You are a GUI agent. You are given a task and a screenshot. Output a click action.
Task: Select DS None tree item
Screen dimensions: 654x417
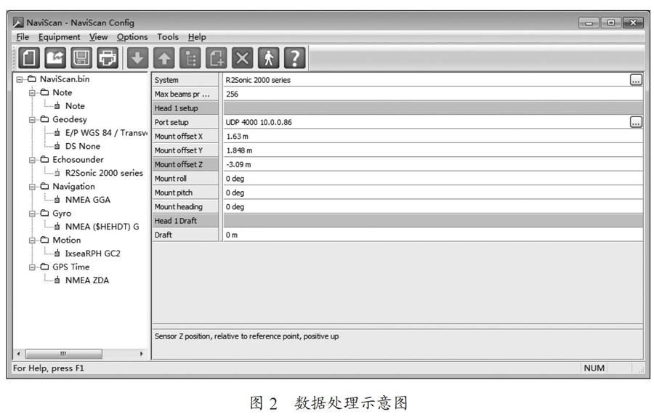[x=83, y=146]
